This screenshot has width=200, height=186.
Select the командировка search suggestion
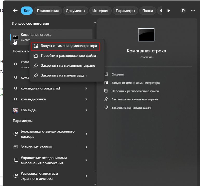coord(51,99)
